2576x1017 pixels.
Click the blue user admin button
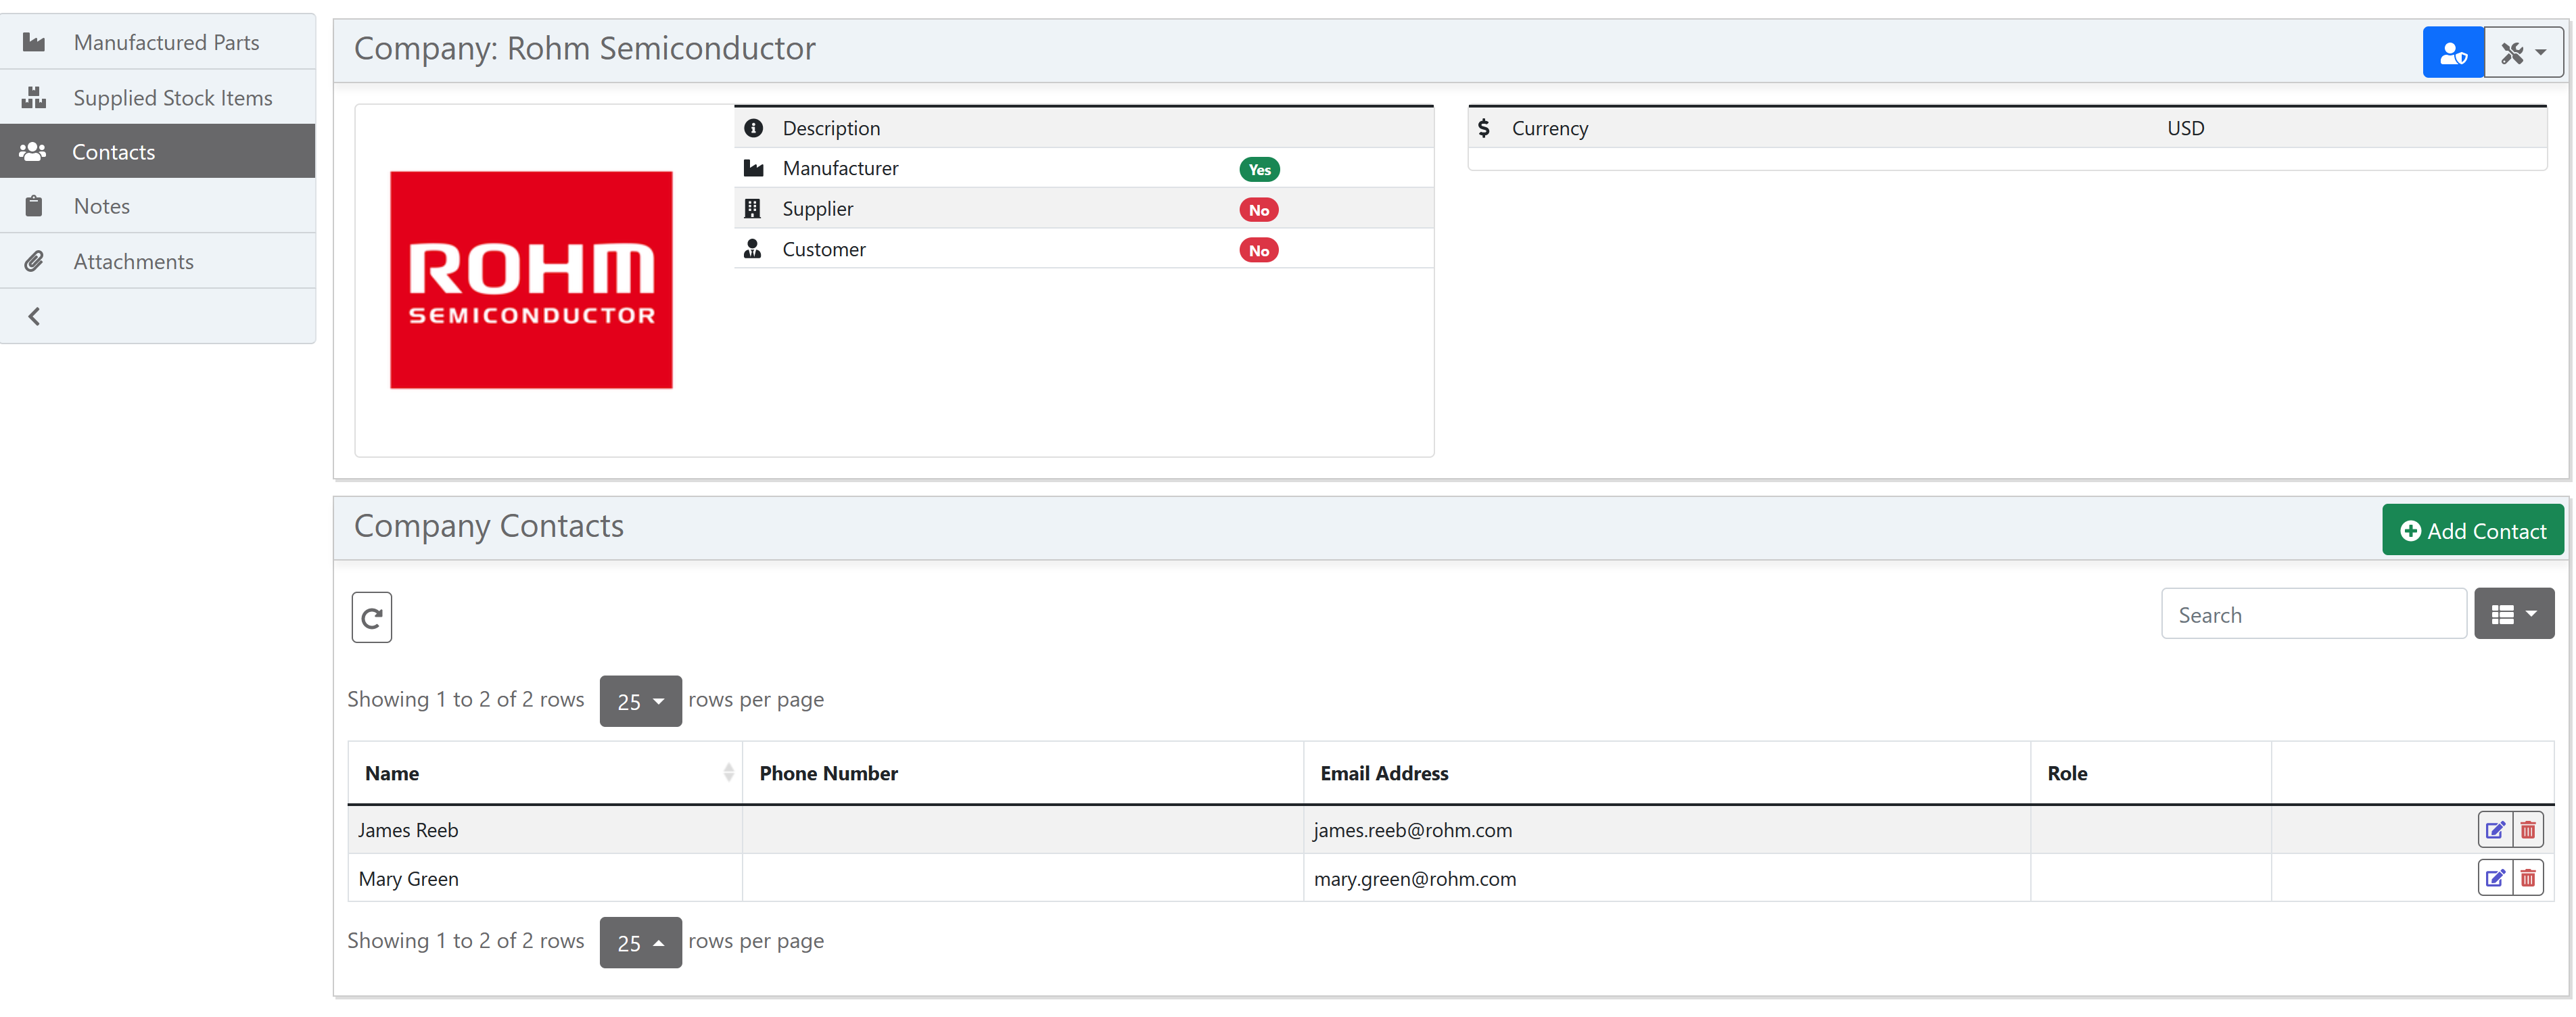click(2452, 52)
